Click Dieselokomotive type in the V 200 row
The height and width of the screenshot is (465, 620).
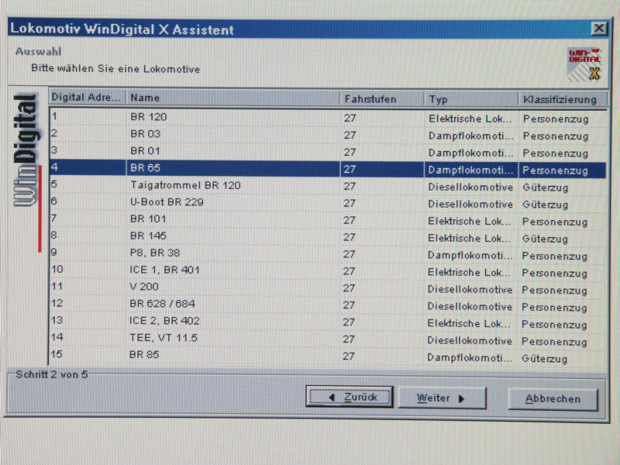[x=470, y=289]
